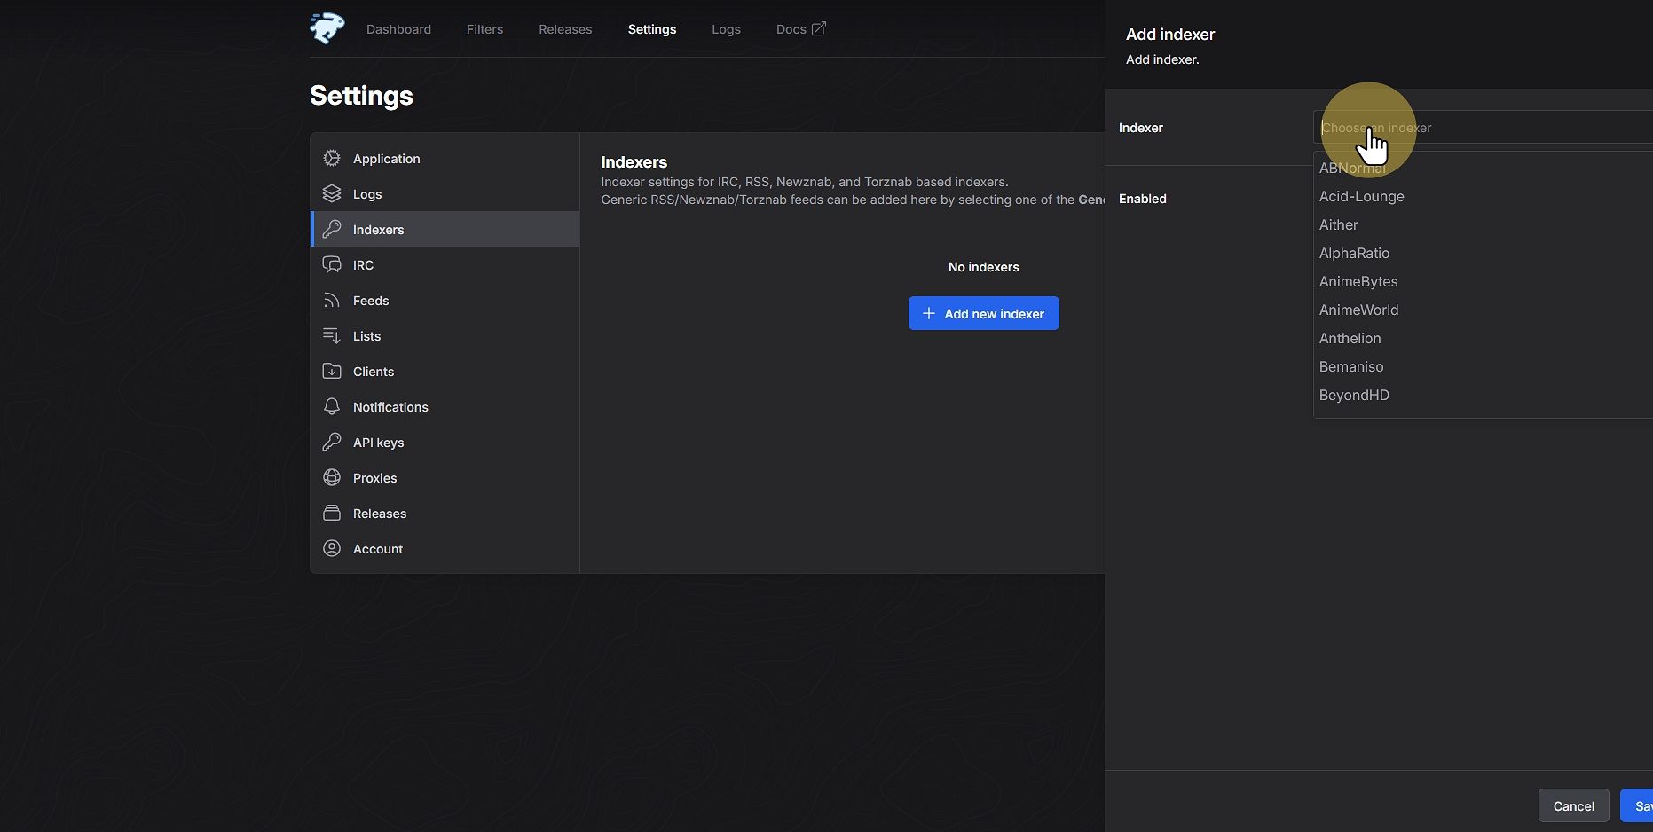This screenshot has width=1653, height=832.
Task: Open Application settings section
Action: click(x=387, y=159)
